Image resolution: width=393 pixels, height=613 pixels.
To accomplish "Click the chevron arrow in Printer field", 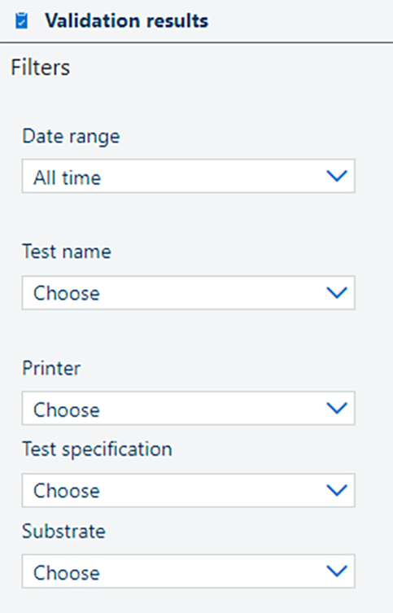I will click(x=337, y=408).
